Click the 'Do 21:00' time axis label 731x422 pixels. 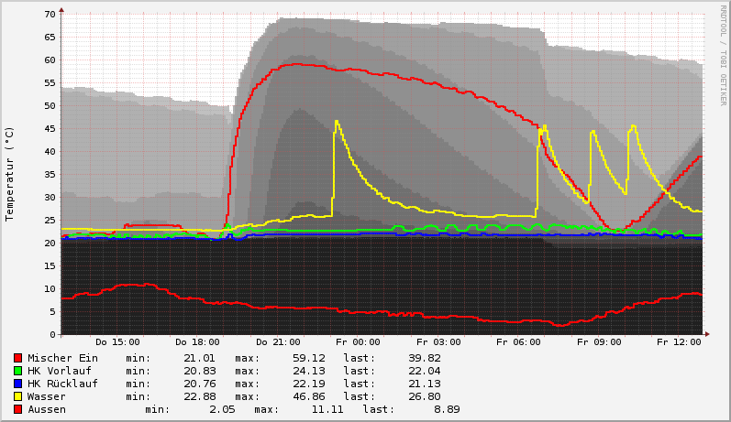[x=278, y=342]
